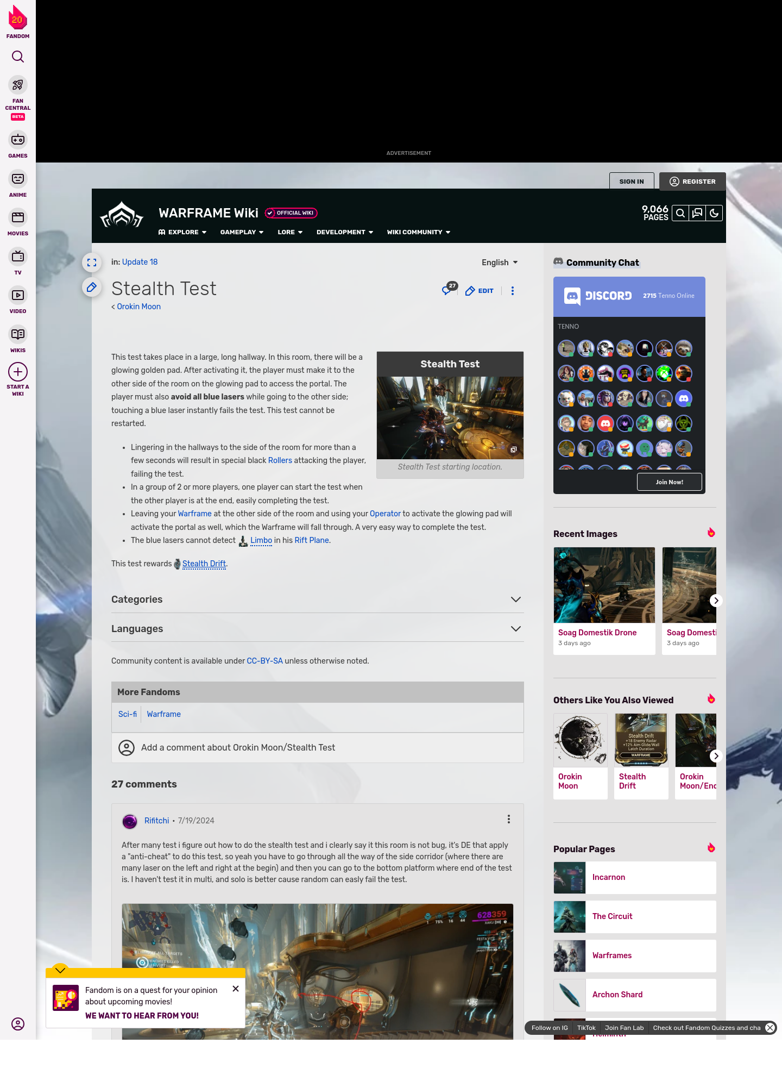
Task: Open Archon Shard popular page
Action: [x=635, y=995]
